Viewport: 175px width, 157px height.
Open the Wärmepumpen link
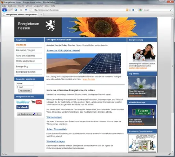(x=54, y=117)
